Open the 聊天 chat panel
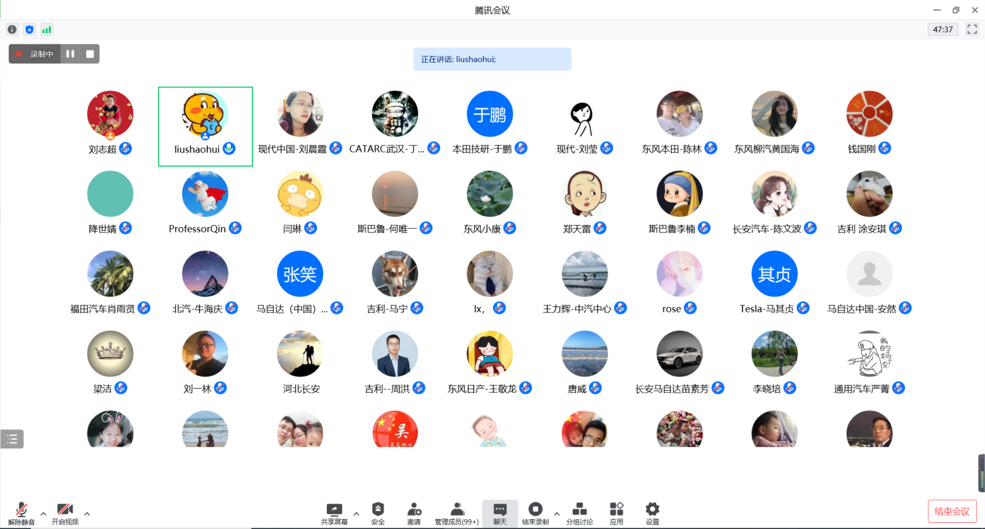Viewport: 985px width, 529px height. [500, 513]
